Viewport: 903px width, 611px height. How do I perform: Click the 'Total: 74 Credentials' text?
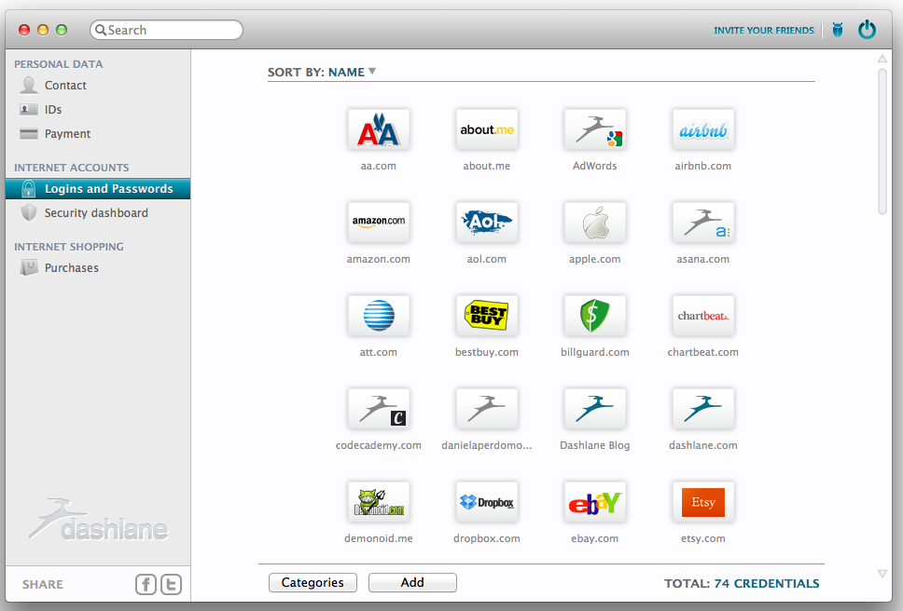(742, 583)
